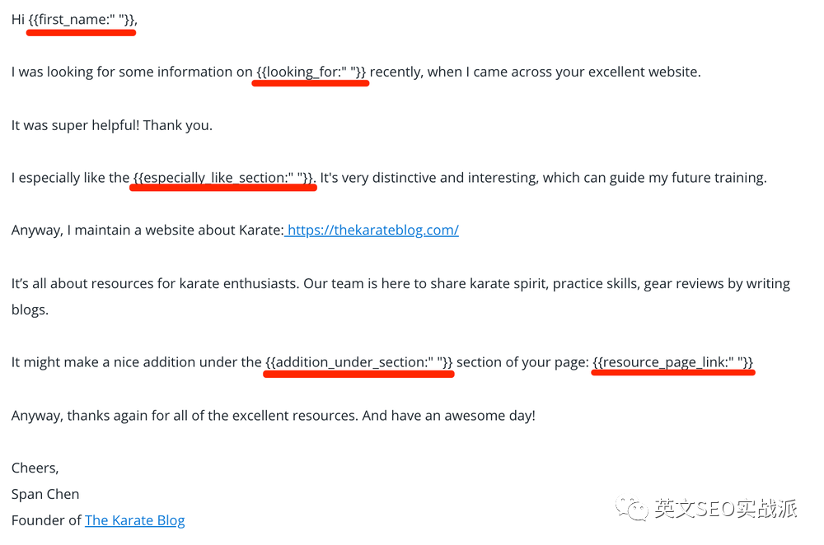Click the 英文SEO实战派 watermark text
The width and height of the screenshot is (824, 545).
coord(725,509)
